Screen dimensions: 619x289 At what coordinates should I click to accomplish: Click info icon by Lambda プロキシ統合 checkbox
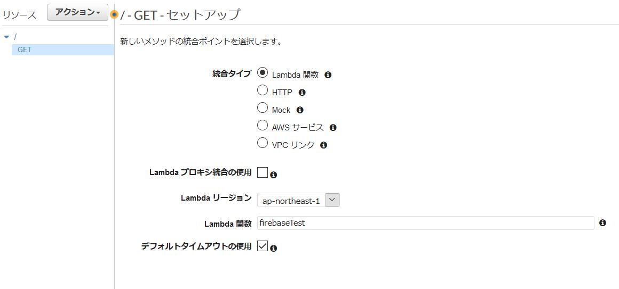274,175
